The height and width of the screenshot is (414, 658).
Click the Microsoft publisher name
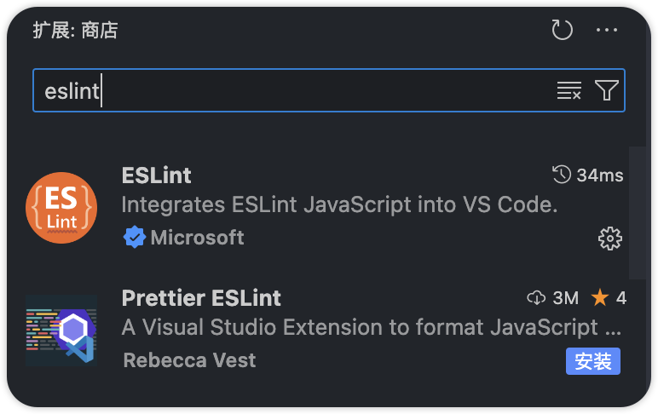click(x=197, y=239)
